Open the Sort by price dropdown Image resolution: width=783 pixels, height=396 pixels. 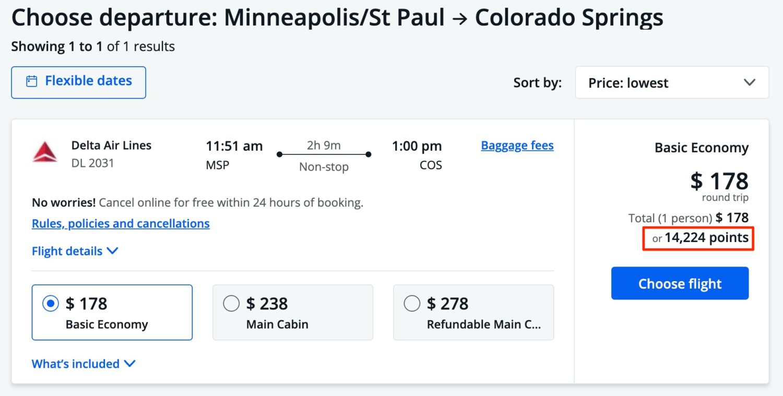[x=671, y=82]
